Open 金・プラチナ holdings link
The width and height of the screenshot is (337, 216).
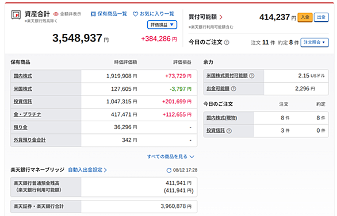[27, 114]
